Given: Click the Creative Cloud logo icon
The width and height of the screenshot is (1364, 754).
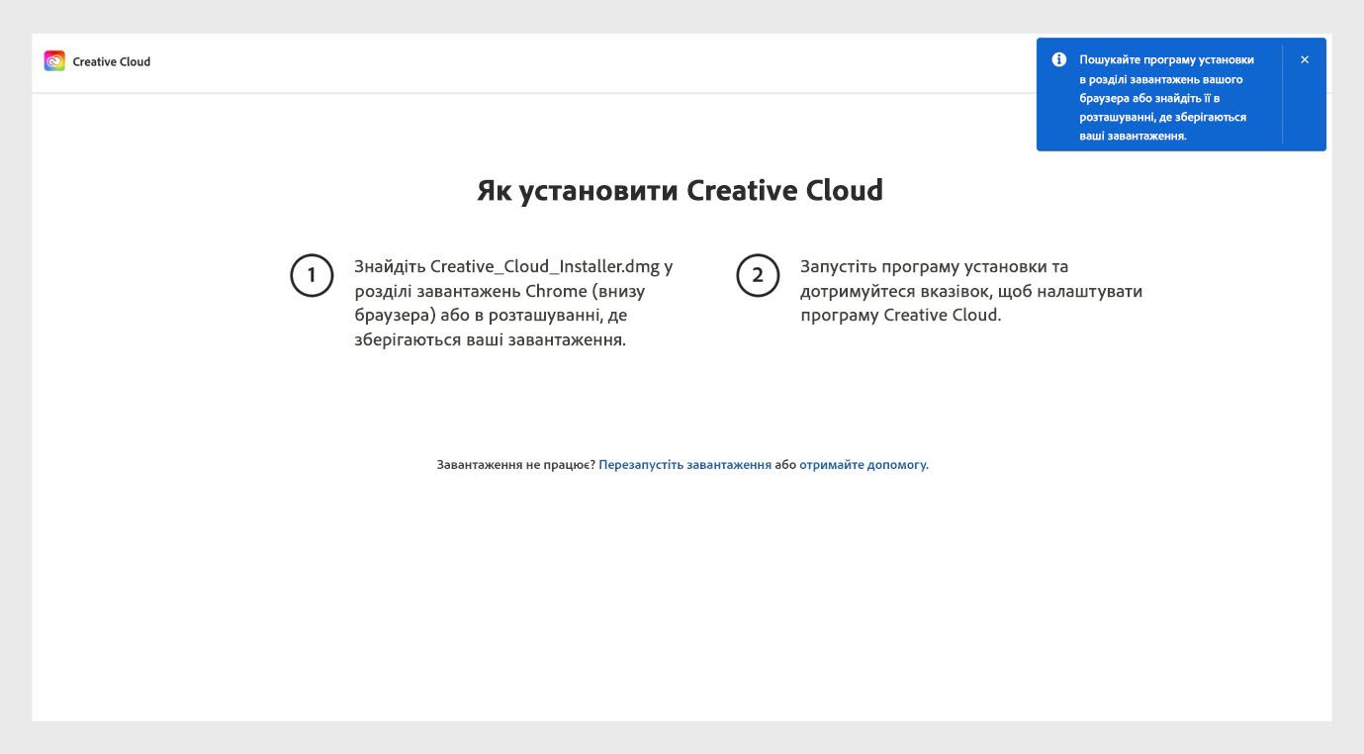Looking at the screenshot, I should [x=54, y=61].
